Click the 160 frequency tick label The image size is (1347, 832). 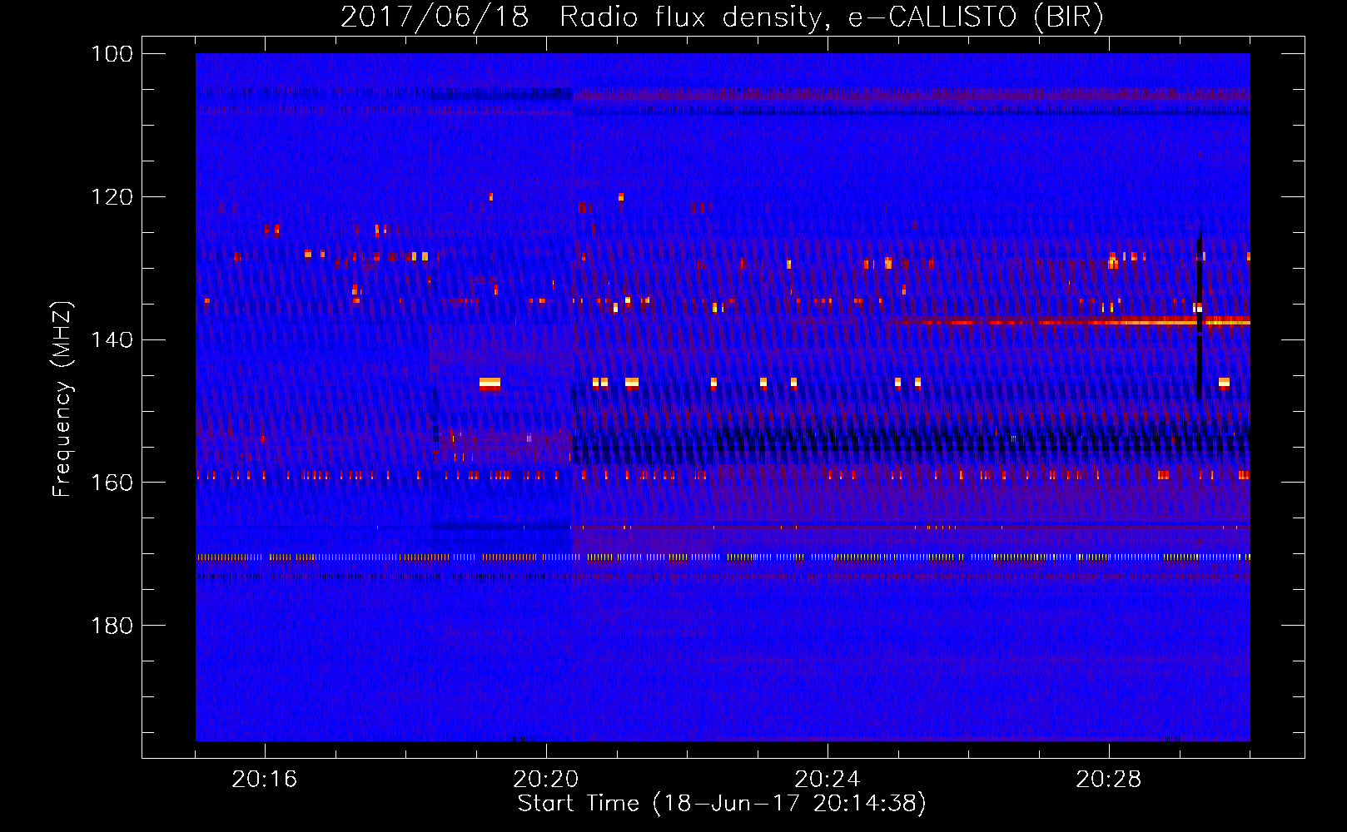click(112, 483)
